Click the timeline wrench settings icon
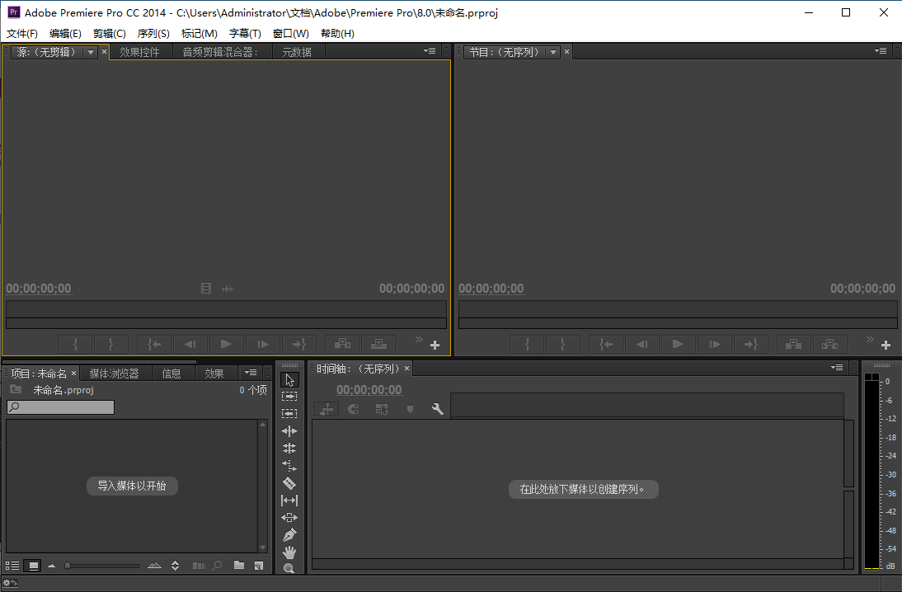The image size is (902, 592). point(437,409)
